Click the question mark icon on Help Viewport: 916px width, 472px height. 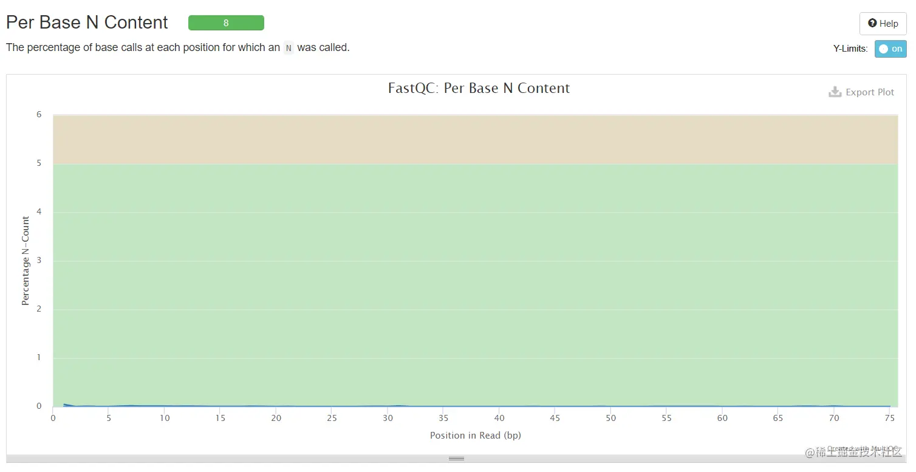coord(872,24)
